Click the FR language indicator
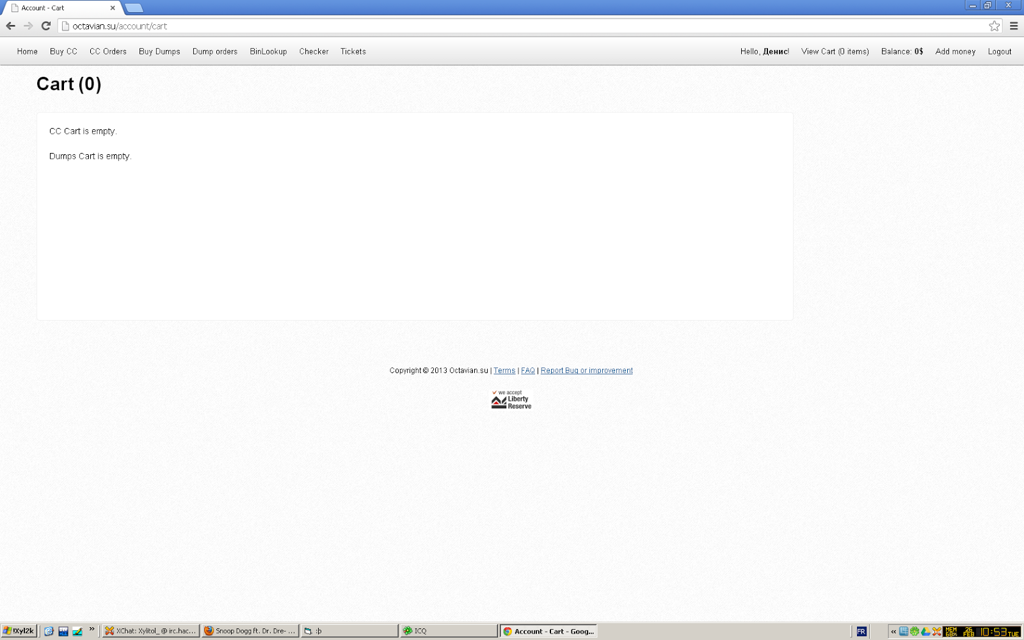This screenshot has width=1024, height=640. coord(861,632)
